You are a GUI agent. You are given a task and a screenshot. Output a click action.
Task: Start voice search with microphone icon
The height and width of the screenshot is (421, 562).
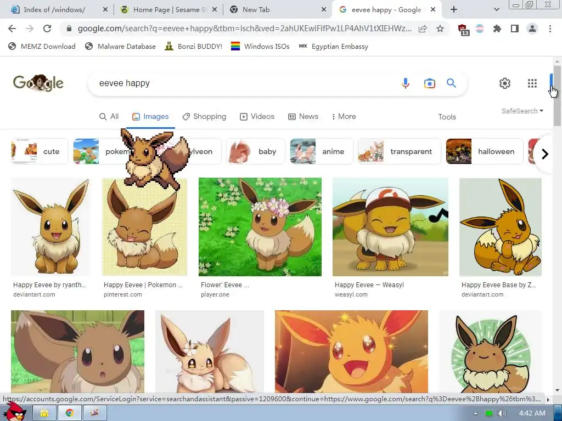(406, 83)
